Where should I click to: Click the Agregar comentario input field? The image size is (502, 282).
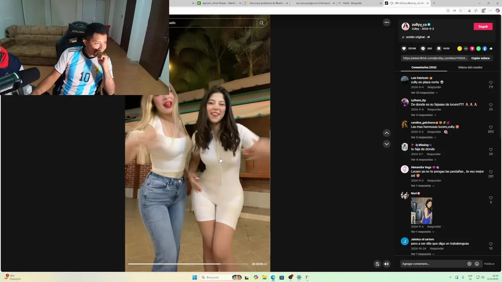pos(433,264)
